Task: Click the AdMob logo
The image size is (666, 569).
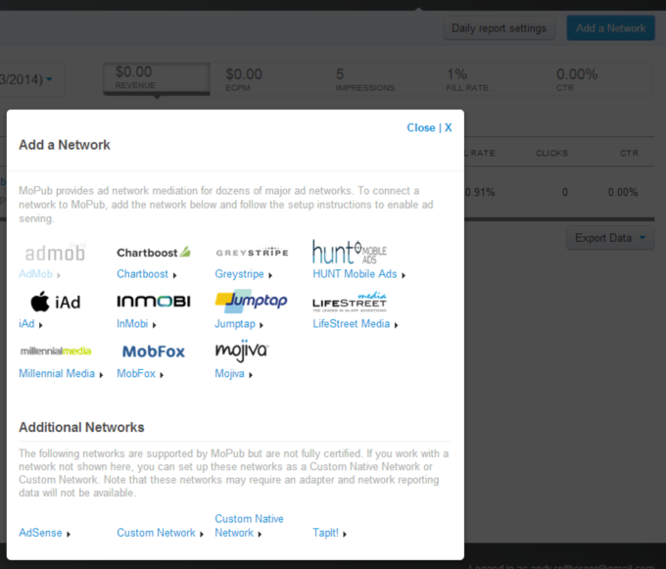Action: (55, 253)
